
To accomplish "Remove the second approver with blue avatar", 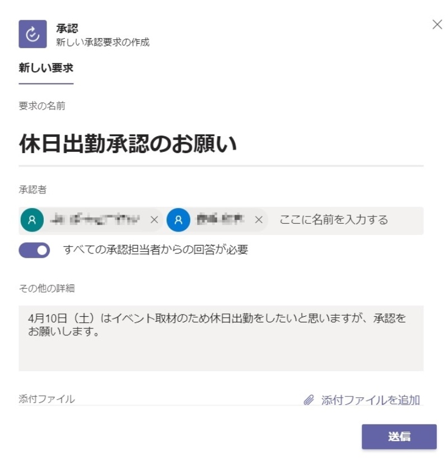I will coord(259,220).
